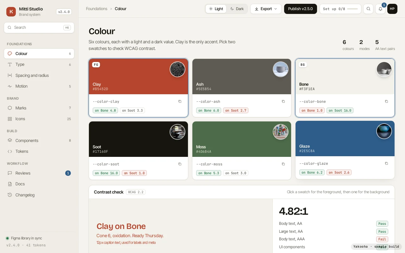Open the Tokens page

[39, 151]
